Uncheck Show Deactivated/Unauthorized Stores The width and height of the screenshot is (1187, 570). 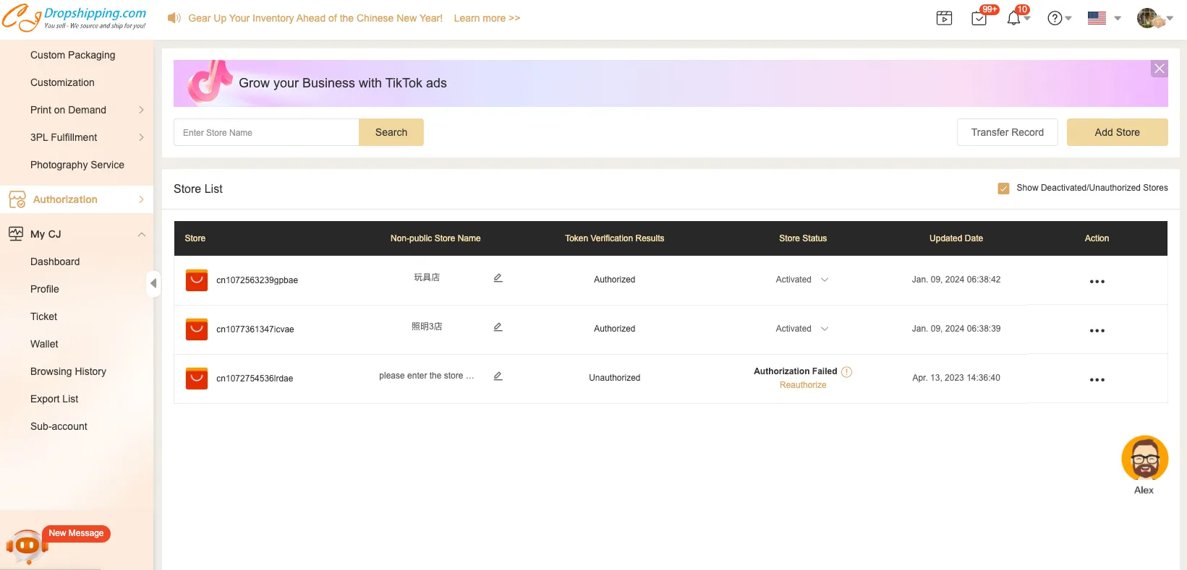(1003, 189)
